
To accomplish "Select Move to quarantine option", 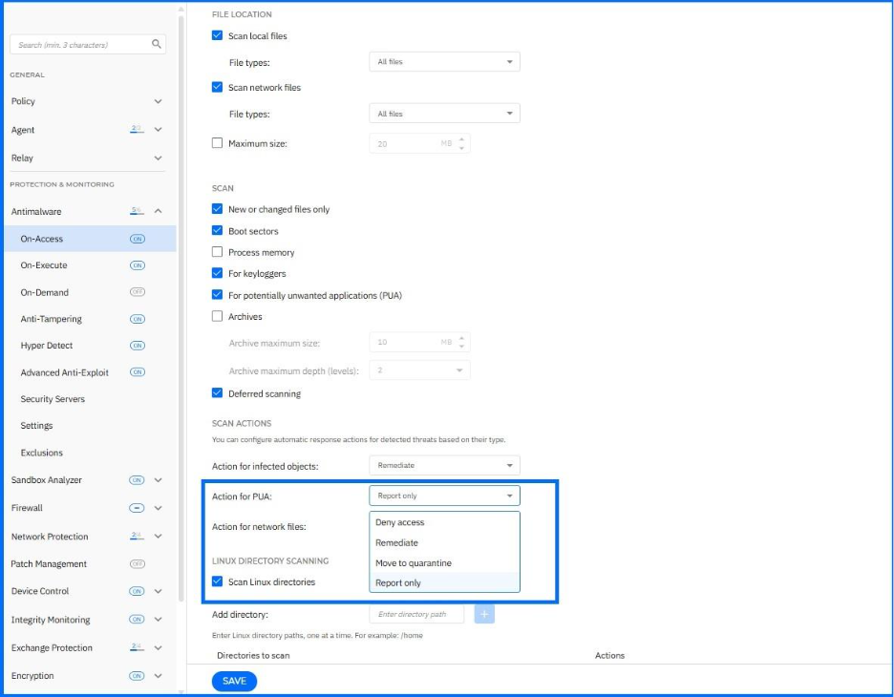I will [x=414, y=563].
